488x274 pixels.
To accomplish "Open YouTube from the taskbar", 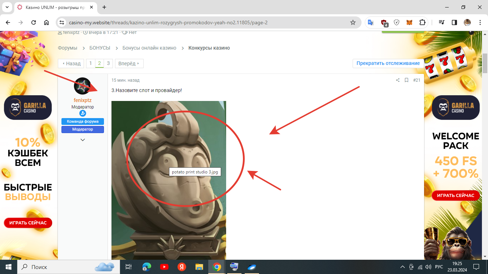I will tap(164, 267).
